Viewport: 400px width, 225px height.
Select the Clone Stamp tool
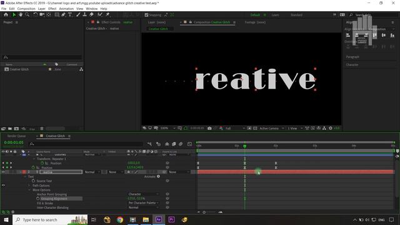coord(85,15)
